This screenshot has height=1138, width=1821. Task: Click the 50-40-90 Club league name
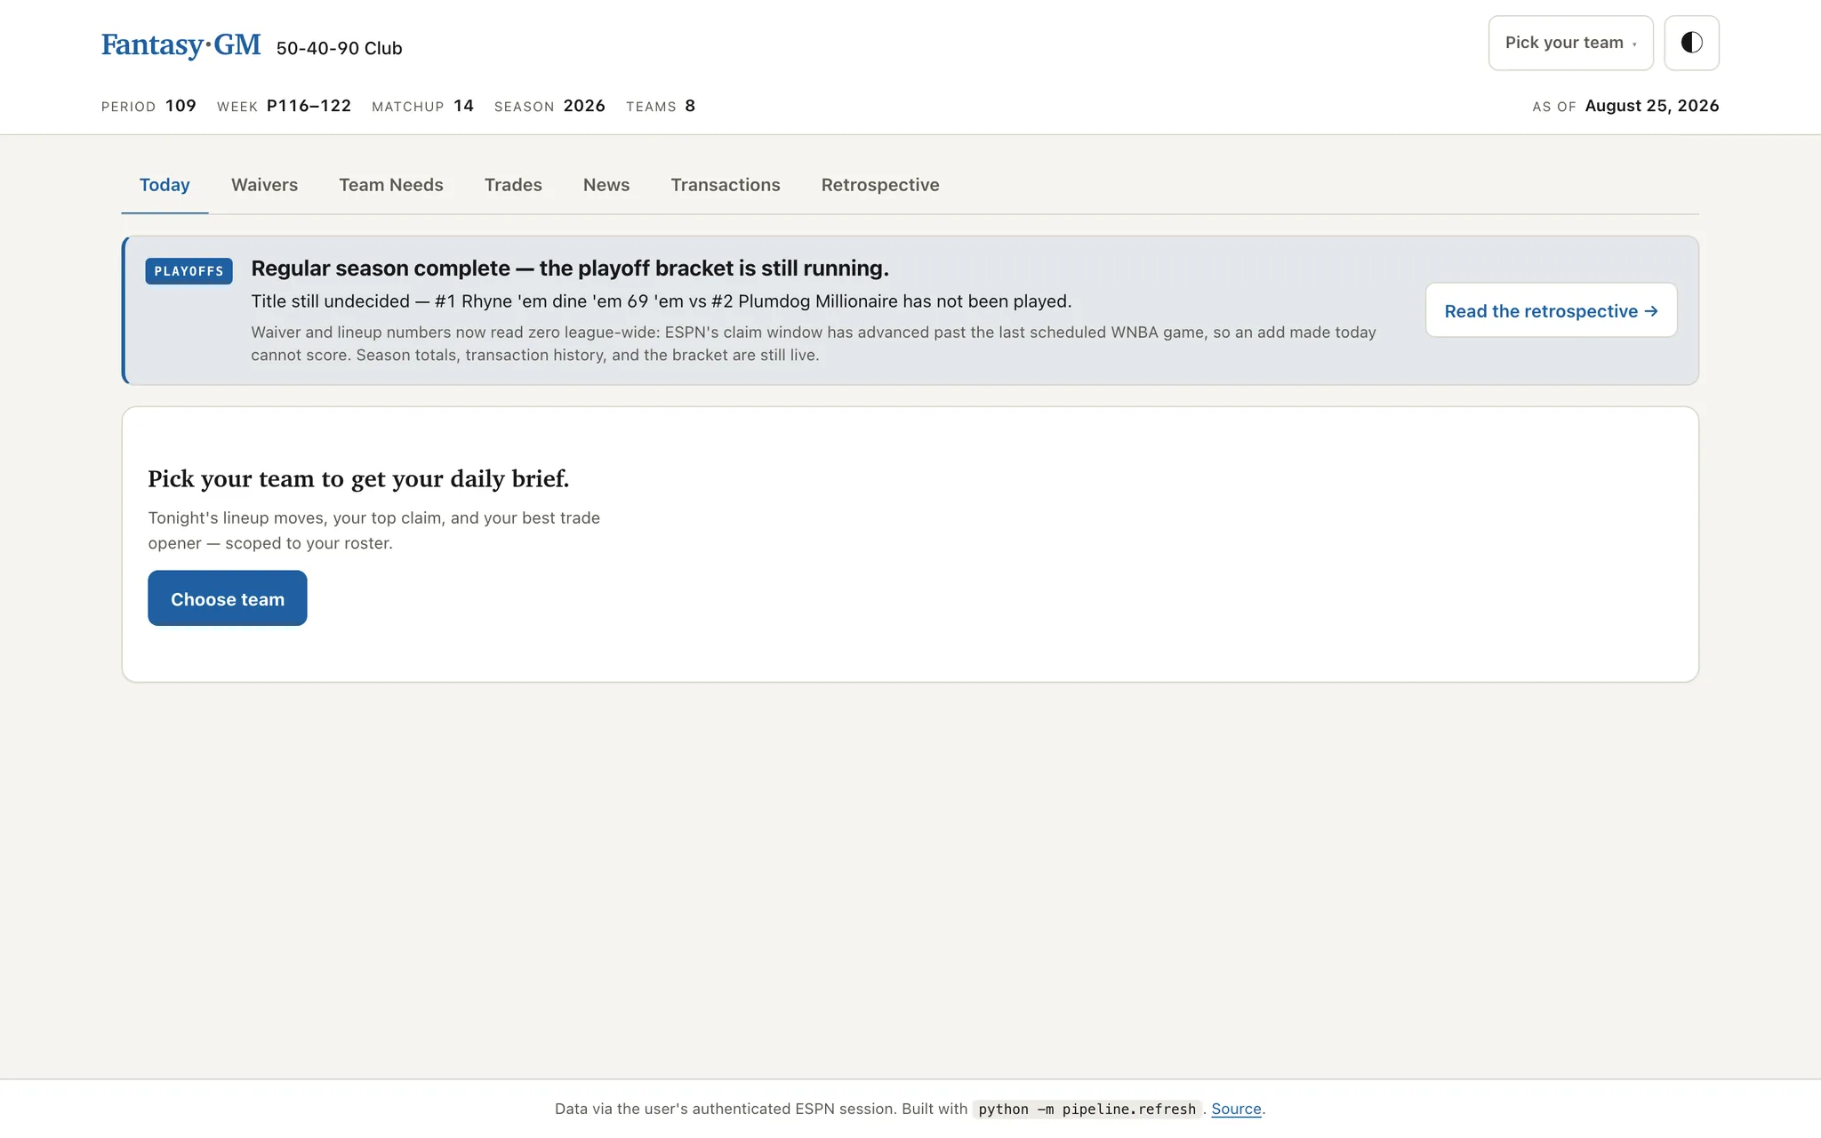tap(339, 48)
